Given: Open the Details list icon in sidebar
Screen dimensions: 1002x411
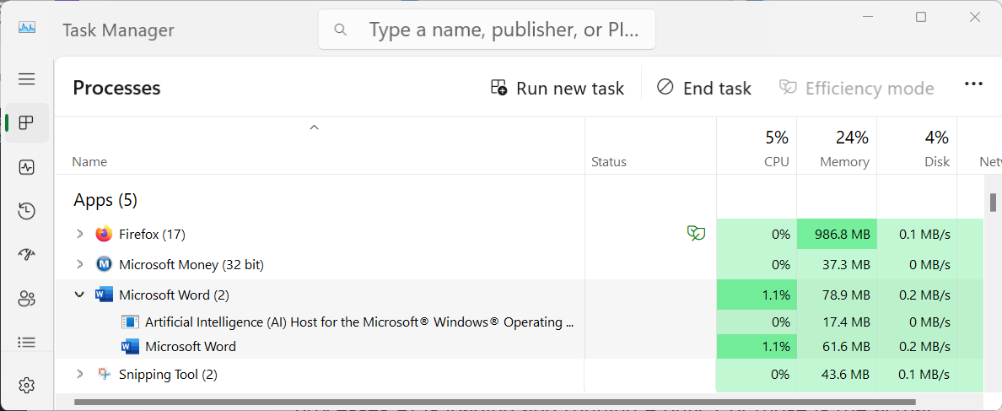Looking at the screenshot, I should pos(26,342).
